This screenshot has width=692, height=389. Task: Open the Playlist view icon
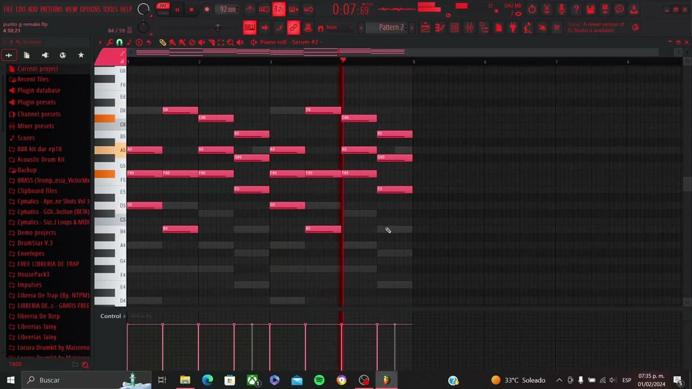425,28
